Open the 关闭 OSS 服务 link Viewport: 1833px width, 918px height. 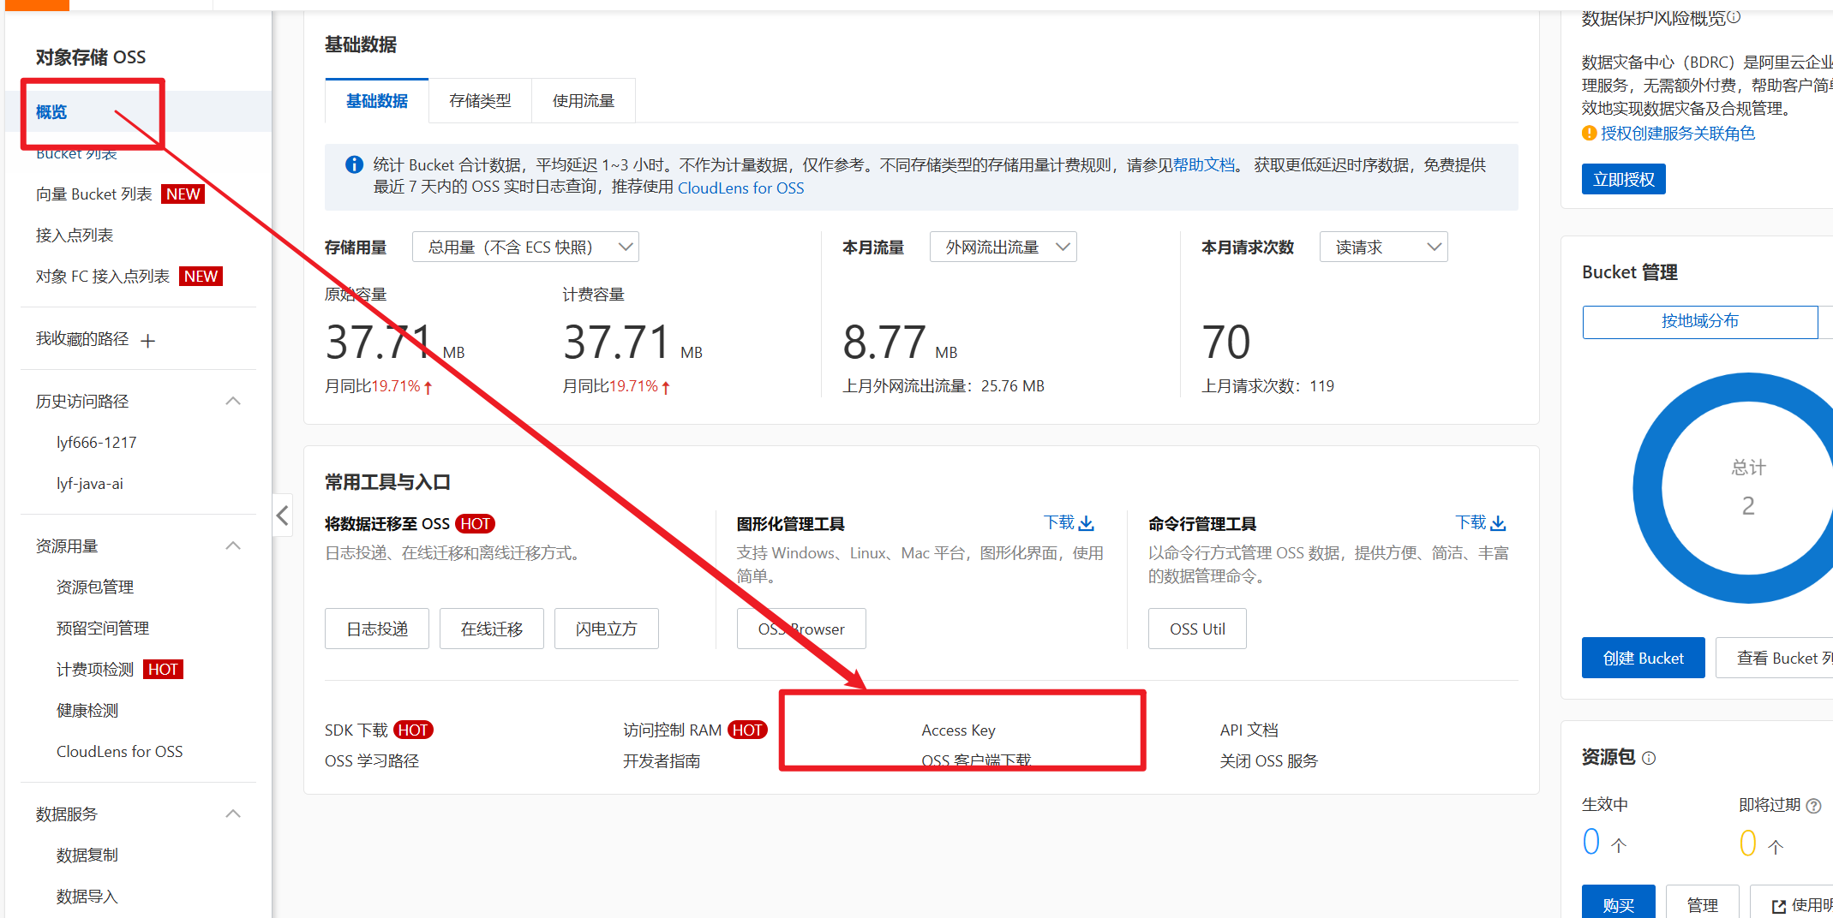1269,760
